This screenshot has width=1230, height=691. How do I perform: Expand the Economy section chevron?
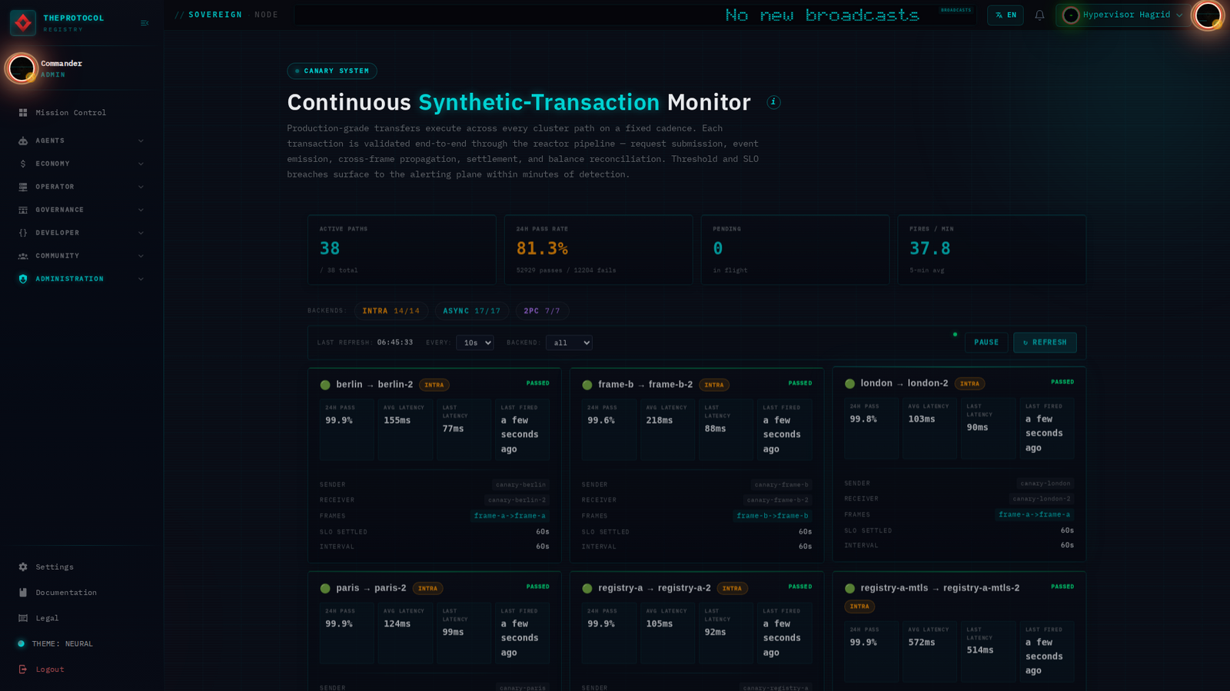pyautogui.click(x=141, y=164)
